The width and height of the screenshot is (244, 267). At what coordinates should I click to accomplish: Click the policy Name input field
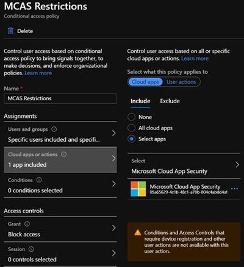pos(60,98)
